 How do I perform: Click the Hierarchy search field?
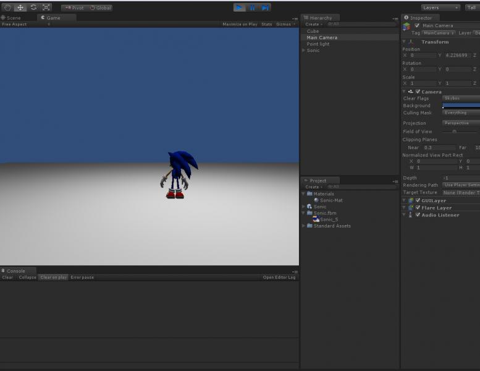tap(361, 24)
